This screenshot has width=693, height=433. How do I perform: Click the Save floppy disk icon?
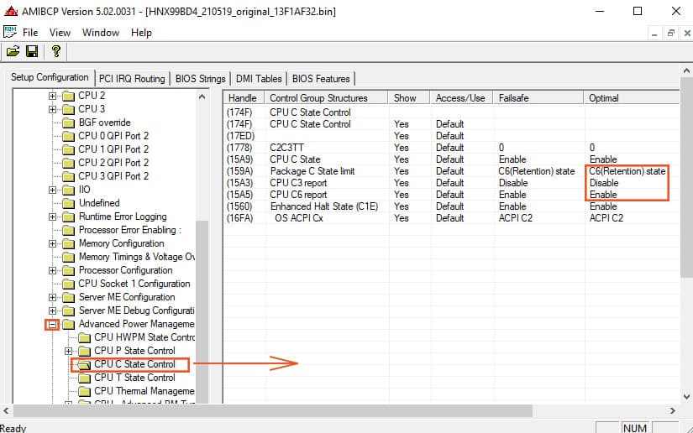pos(32,52)
